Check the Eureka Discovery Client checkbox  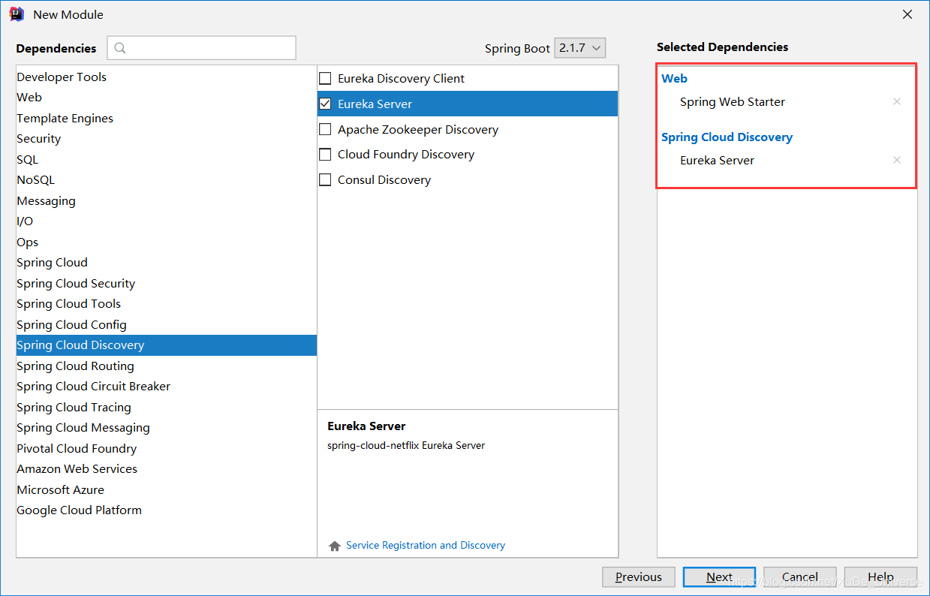point(325,78)
